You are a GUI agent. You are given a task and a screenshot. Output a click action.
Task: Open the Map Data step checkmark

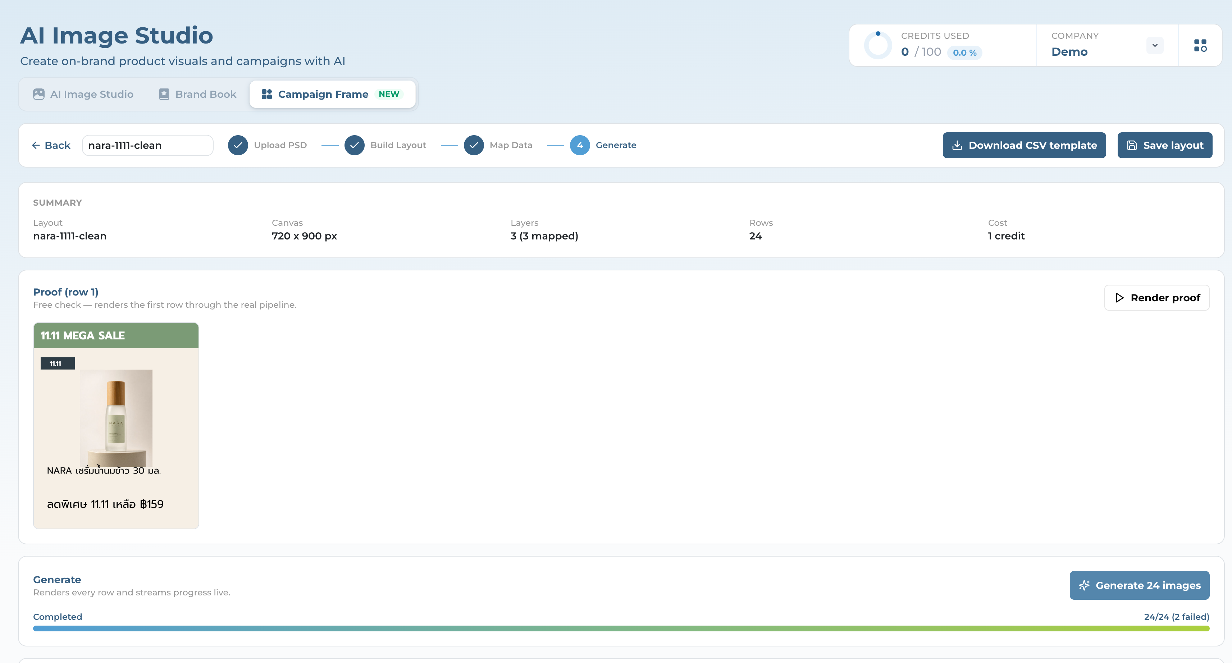click(474, 145)
